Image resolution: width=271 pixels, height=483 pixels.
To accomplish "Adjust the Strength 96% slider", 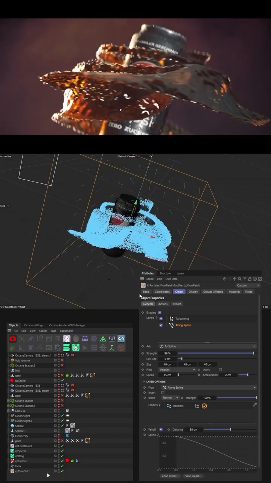I will (x=217, y=353).
